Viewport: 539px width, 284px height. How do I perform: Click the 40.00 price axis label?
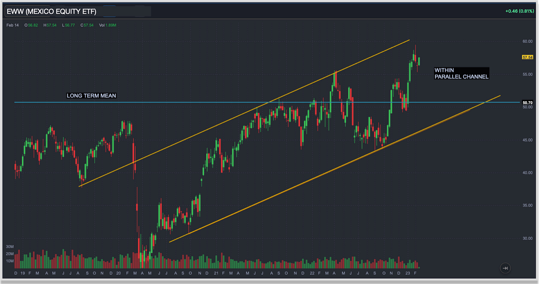527,173
